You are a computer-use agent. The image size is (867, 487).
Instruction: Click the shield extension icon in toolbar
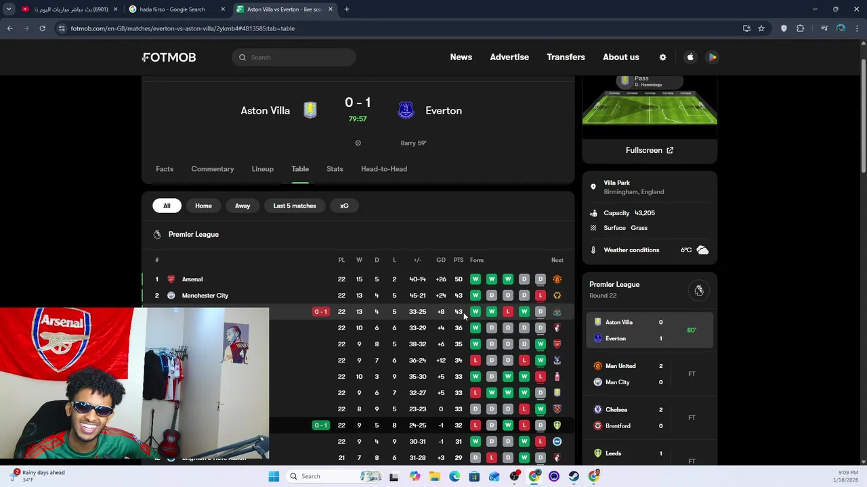tap(784, 28)
